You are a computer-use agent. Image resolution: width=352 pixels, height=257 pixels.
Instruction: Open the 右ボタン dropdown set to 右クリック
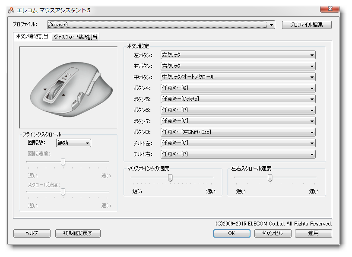238,66
